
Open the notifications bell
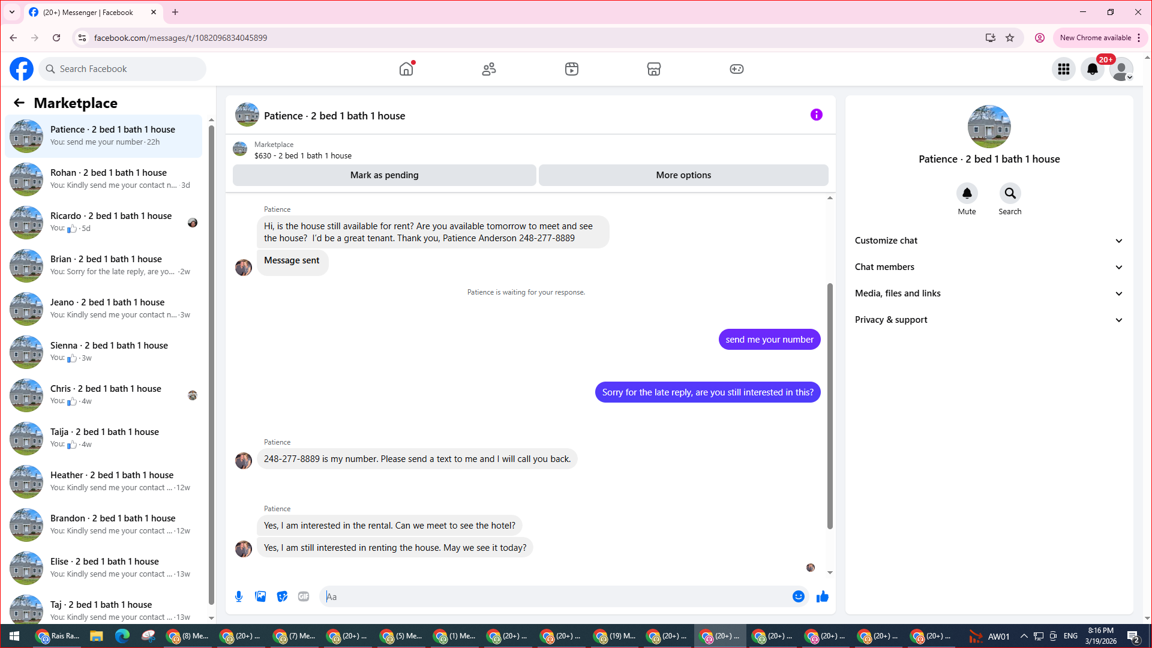(1092, 69)
